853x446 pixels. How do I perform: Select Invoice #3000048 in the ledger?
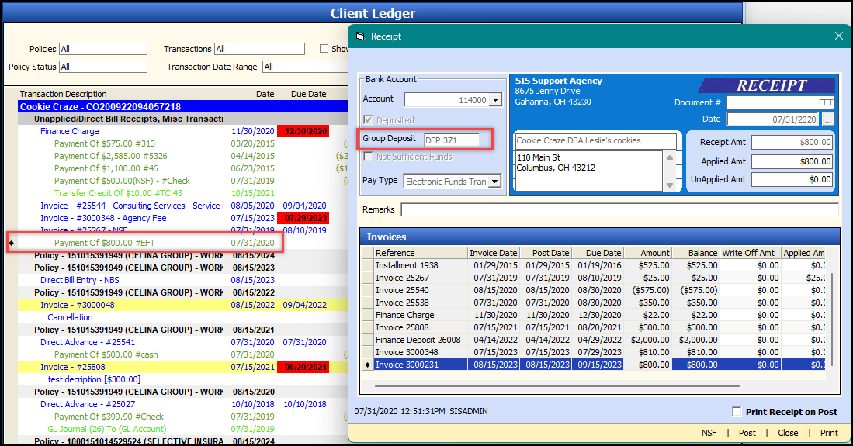click(78, 305)
